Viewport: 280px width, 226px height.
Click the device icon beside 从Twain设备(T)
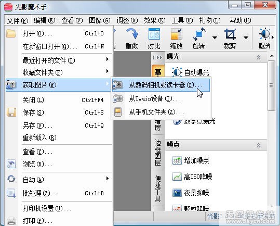click(x=117, y=98)
